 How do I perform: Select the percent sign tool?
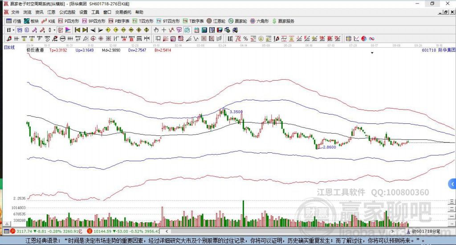click(x=246, y=38)
